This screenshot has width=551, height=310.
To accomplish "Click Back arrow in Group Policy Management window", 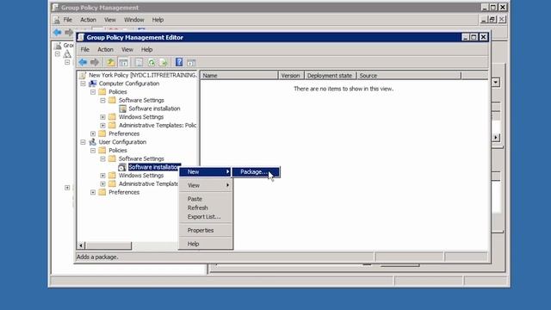I will click(57, 33).
